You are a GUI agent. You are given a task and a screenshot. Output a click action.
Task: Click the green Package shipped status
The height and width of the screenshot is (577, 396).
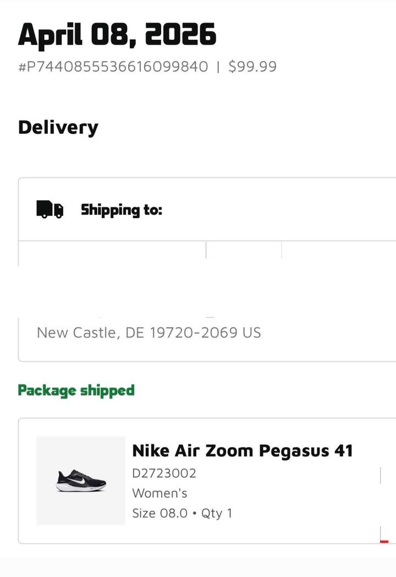point(76,390)
